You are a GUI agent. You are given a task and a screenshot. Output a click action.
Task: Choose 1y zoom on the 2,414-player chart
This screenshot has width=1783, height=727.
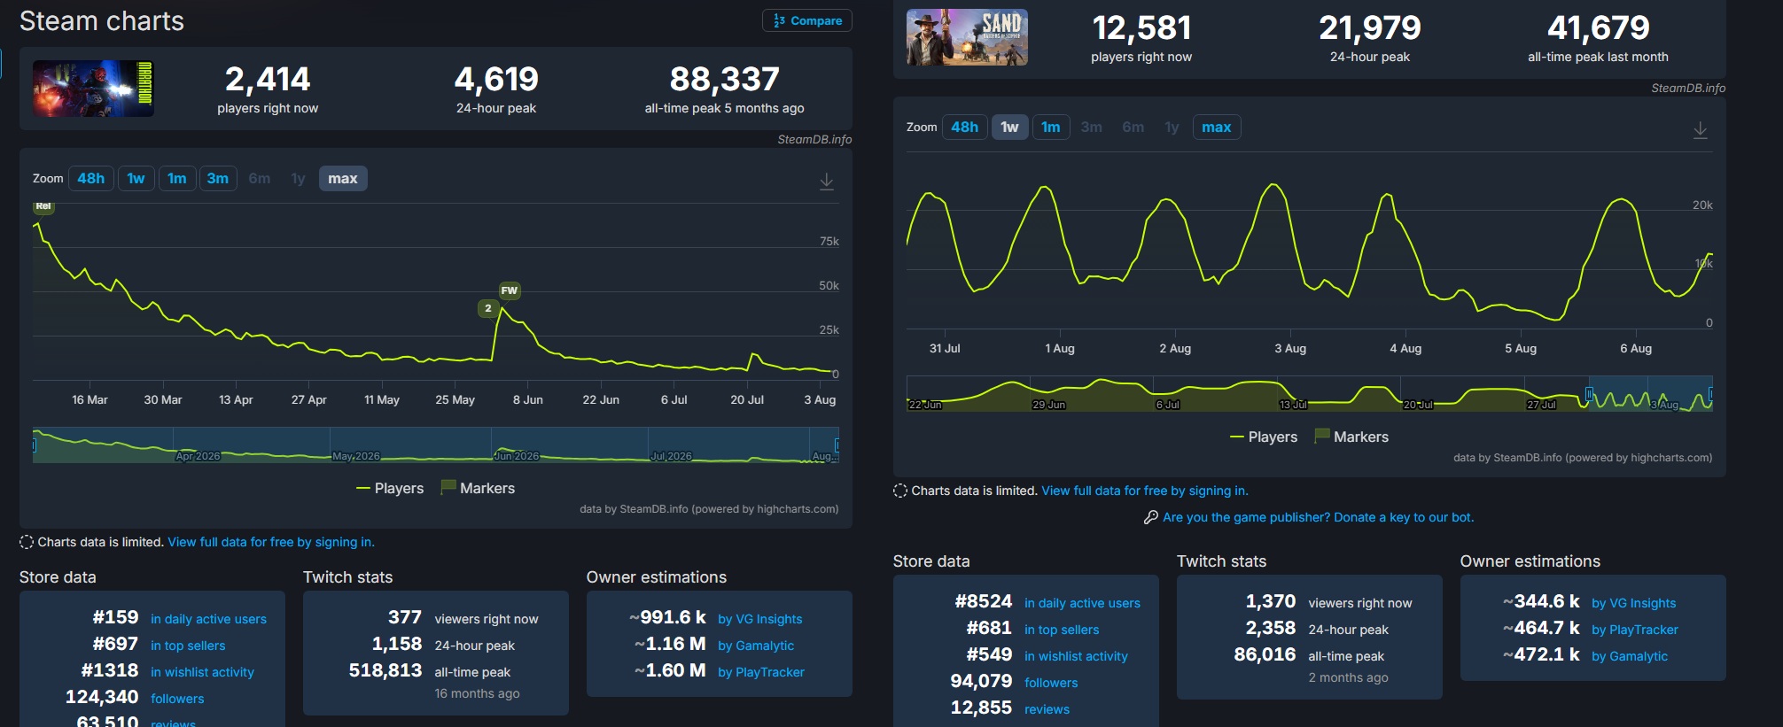point(299,179)
